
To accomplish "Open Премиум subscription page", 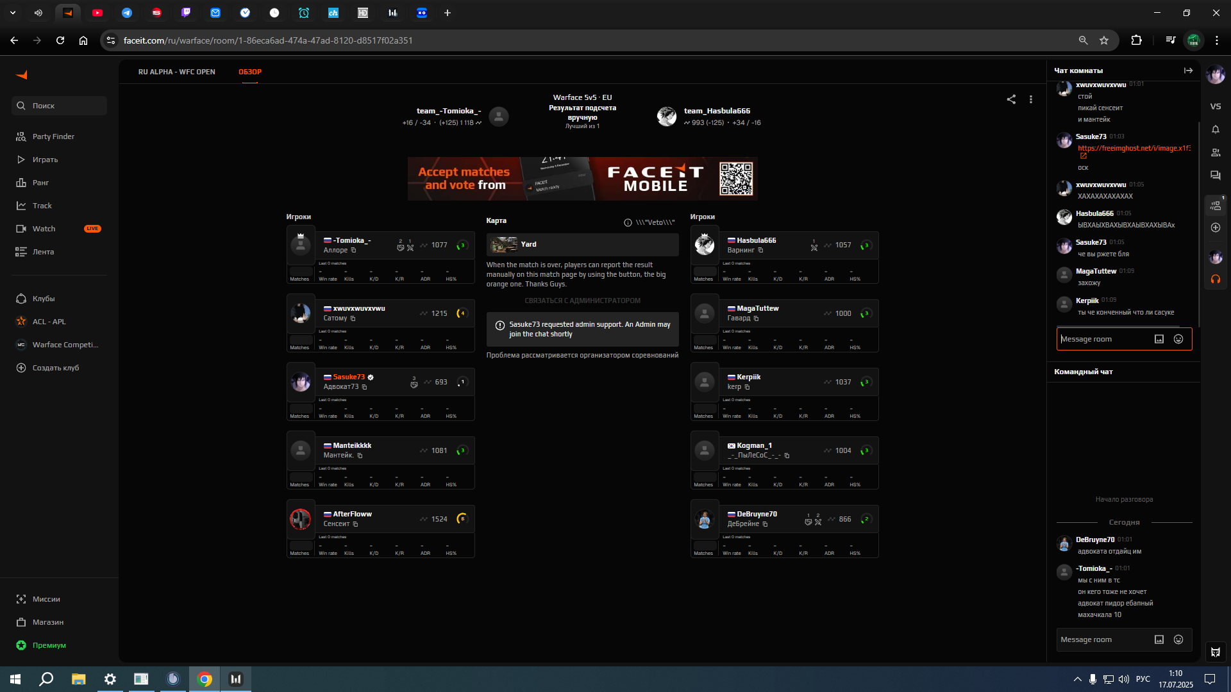I will 59,645.
